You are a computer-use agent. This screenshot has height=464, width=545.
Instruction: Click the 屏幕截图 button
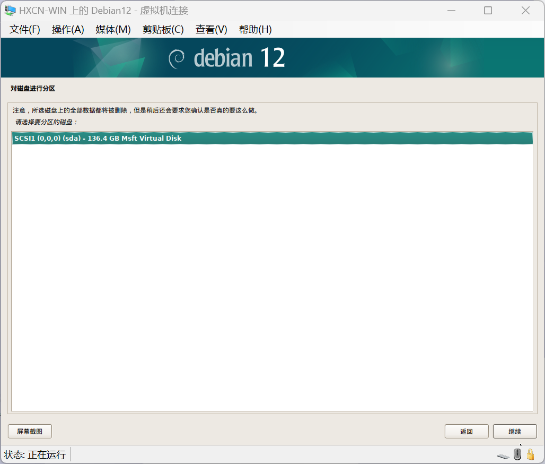30,431
